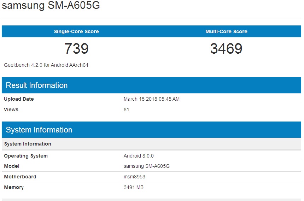Select the Memory row label

tap(14, 187)
